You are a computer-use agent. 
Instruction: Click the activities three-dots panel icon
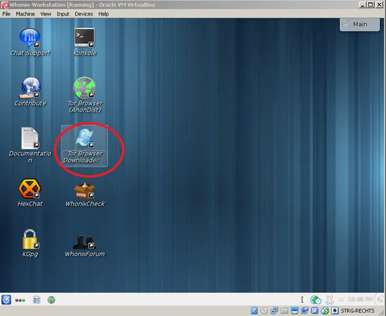tap(20, 300)
